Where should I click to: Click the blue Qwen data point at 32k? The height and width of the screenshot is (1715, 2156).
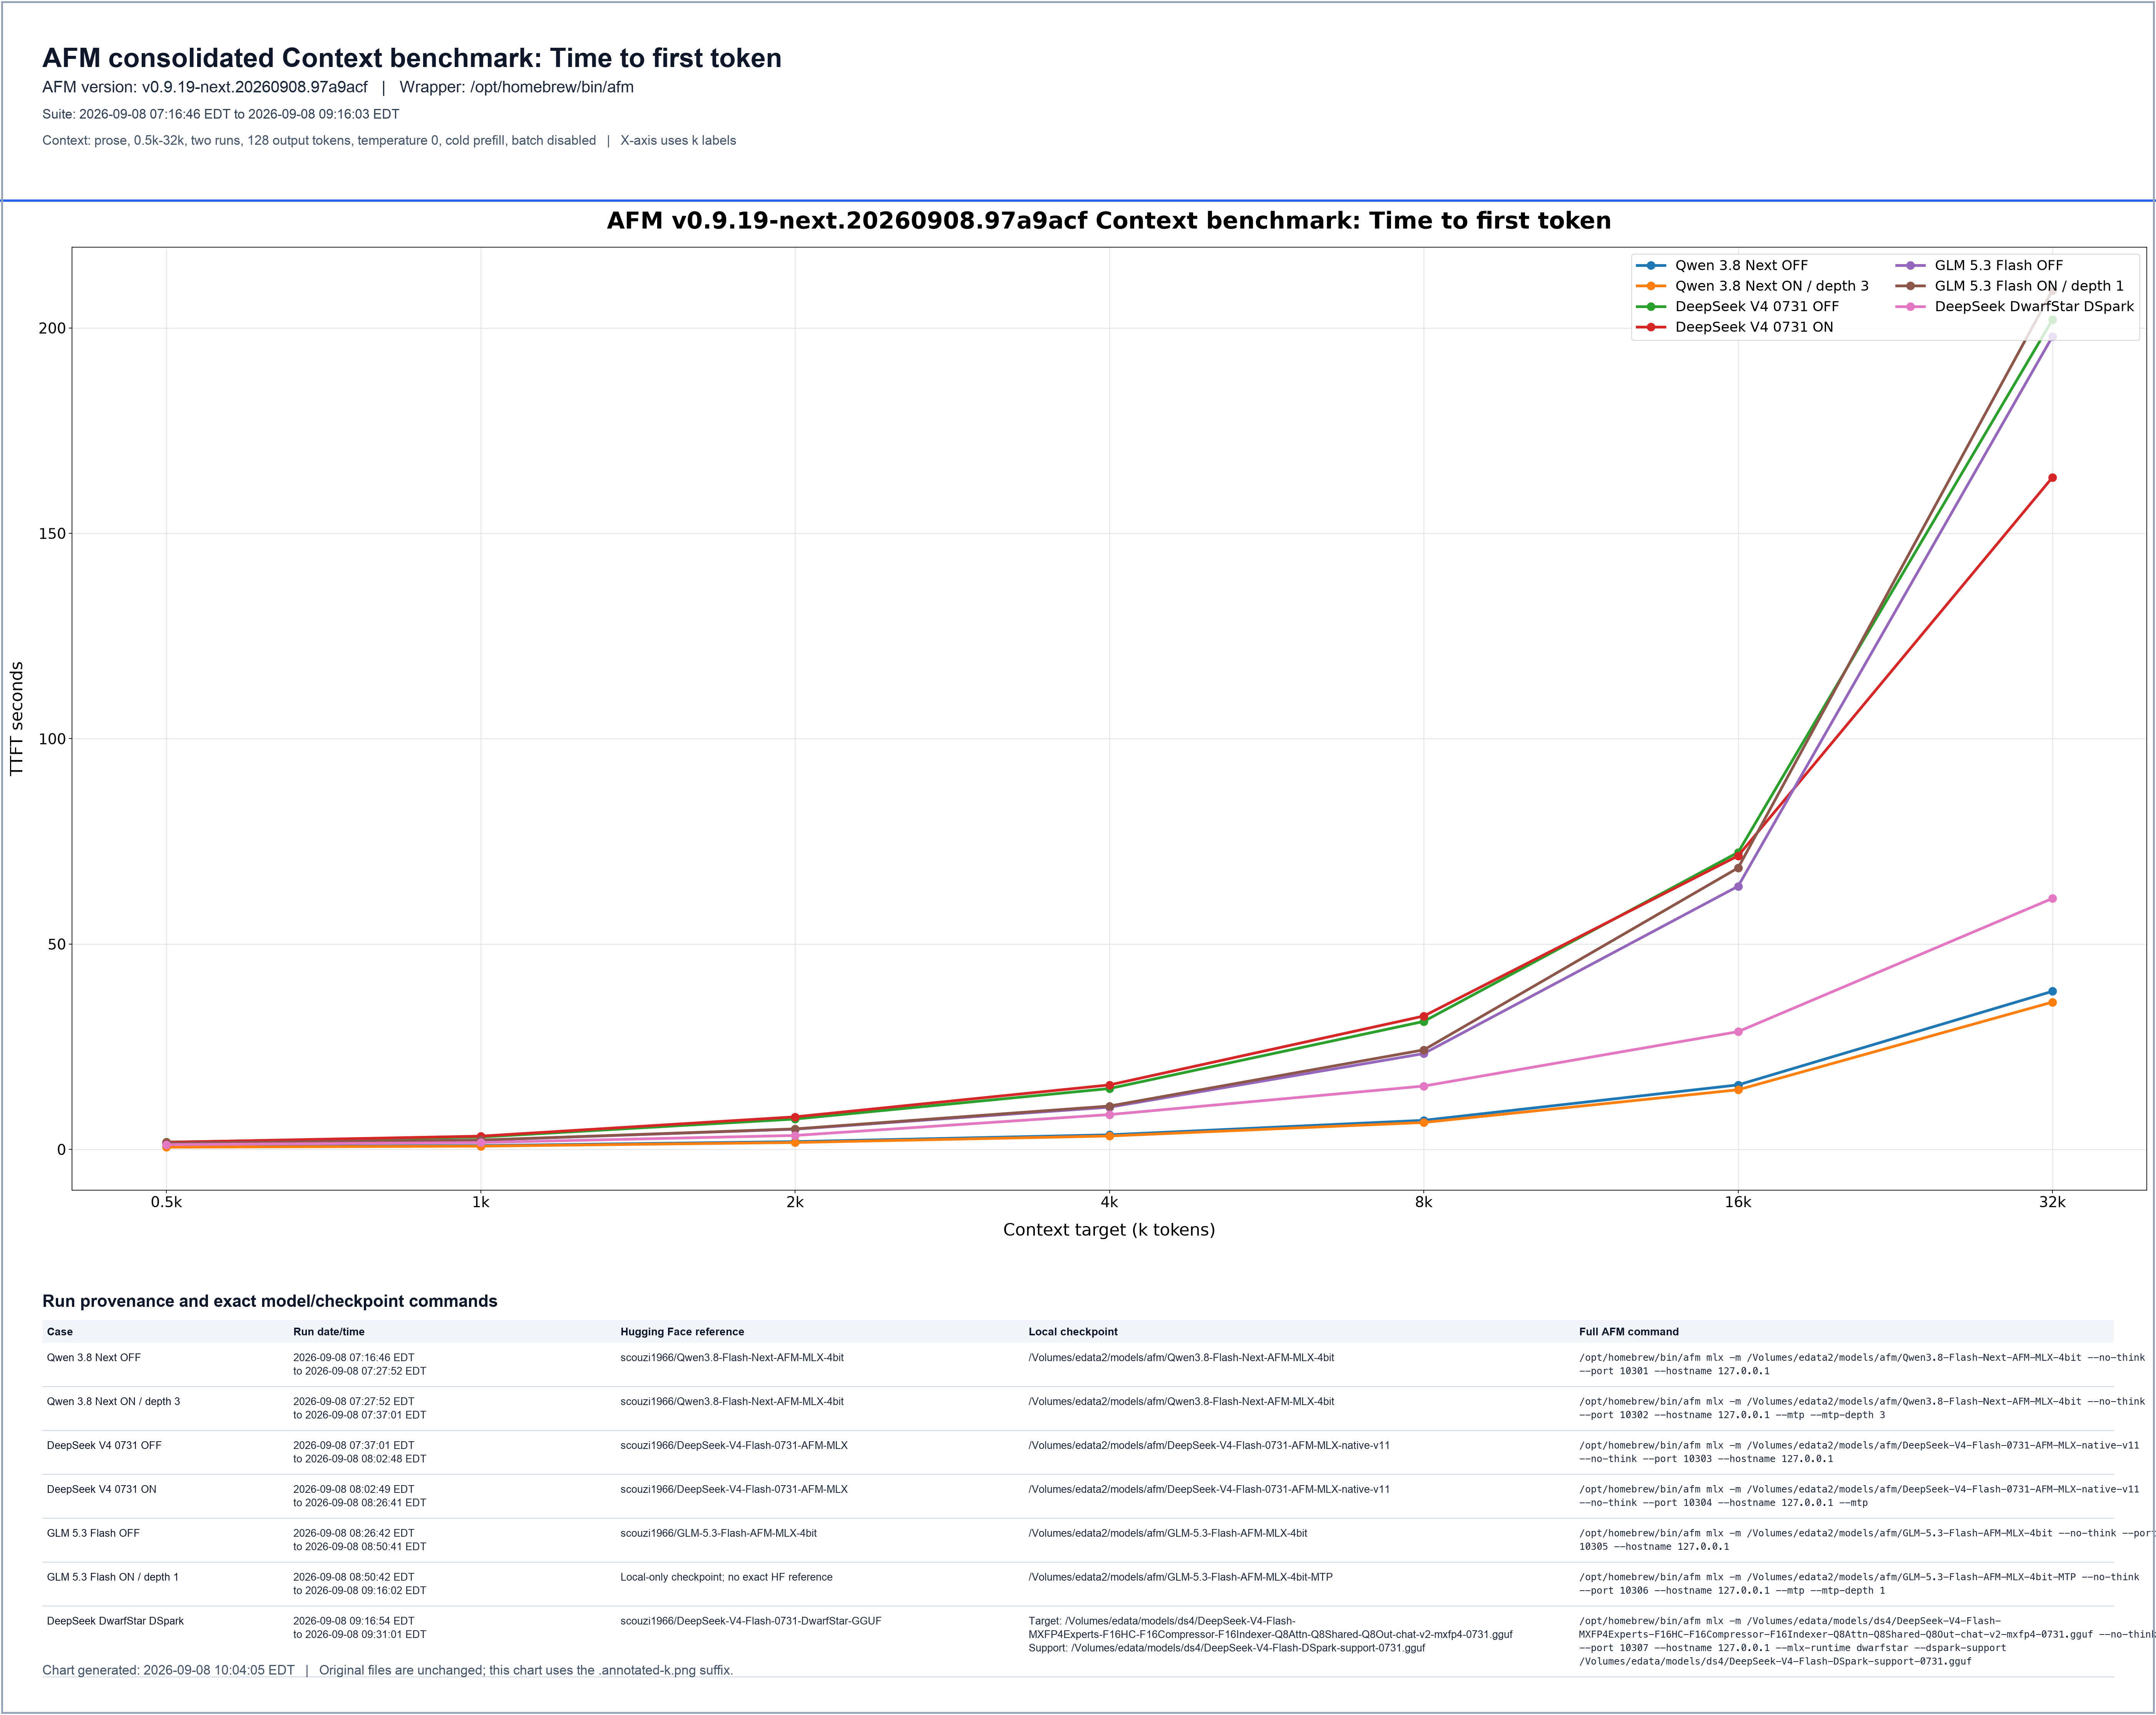(2052, 992)
